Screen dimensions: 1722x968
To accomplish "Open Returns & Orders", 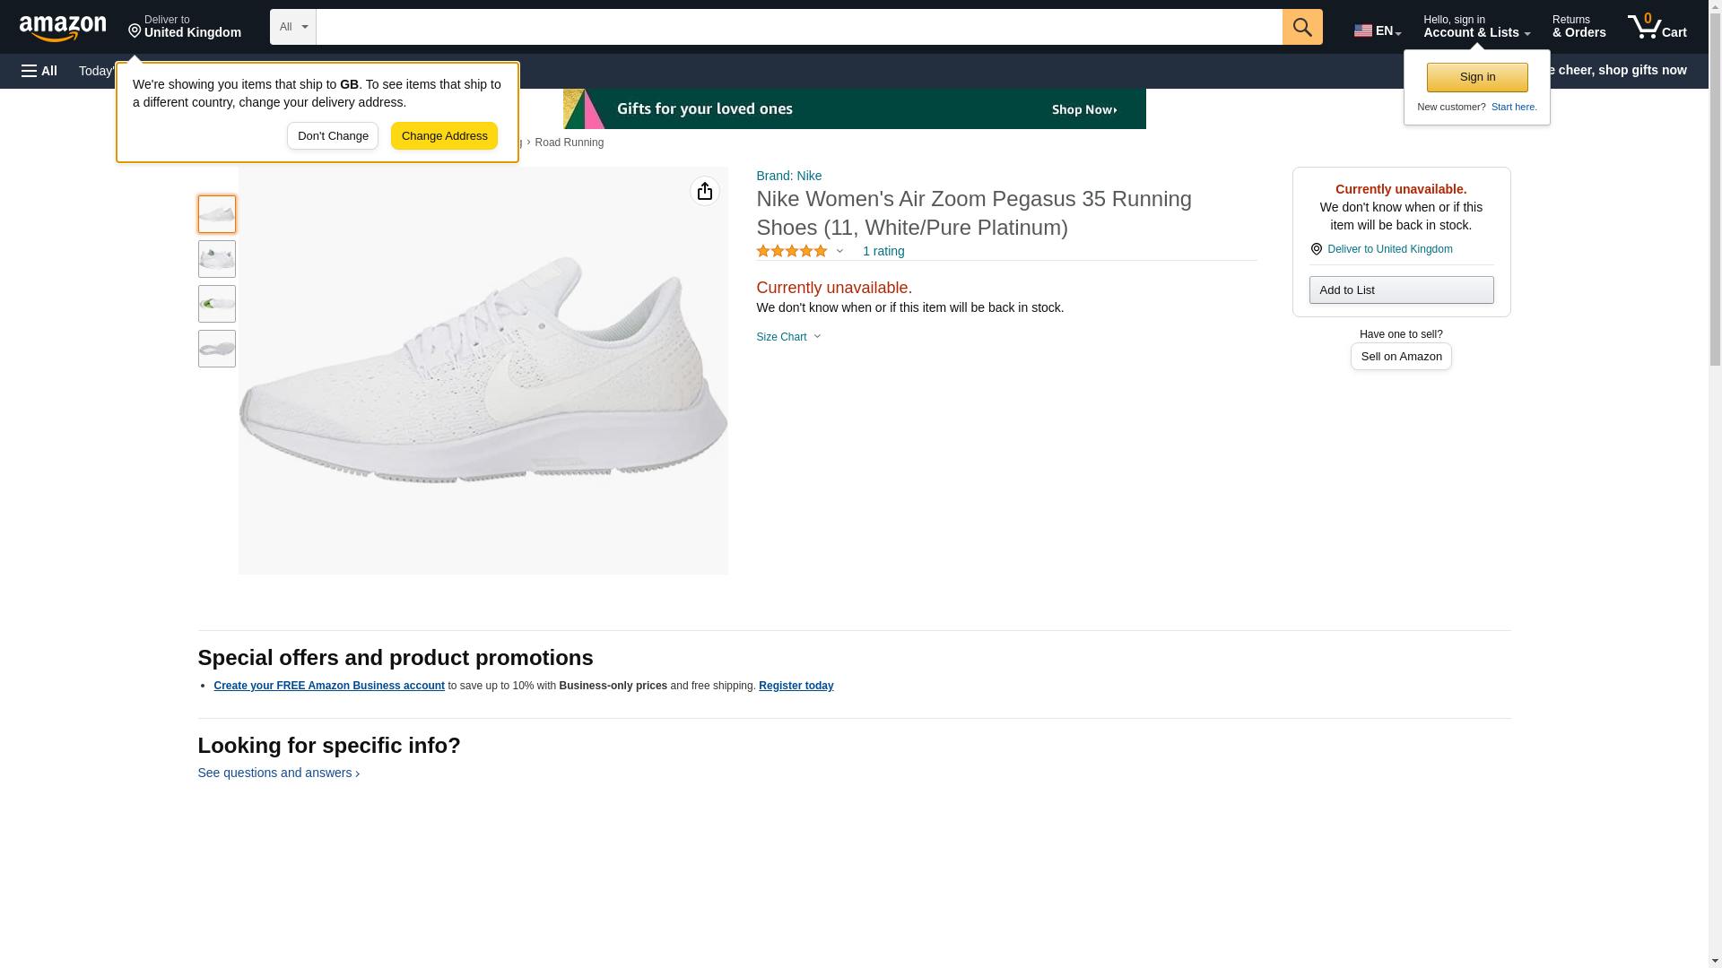I will [1578, 27].
